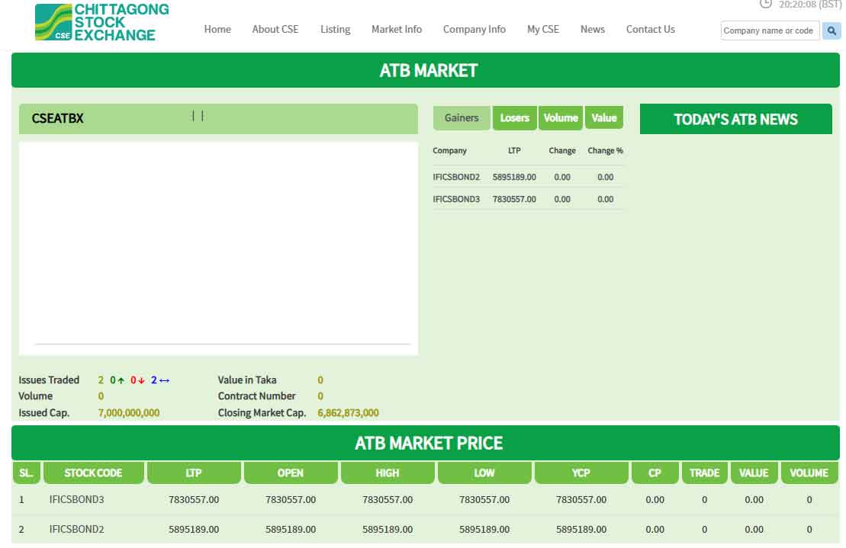This screenshot has width=846, height=548.
Task: Focus the company name or code field
Action: [x=769, y=31]
